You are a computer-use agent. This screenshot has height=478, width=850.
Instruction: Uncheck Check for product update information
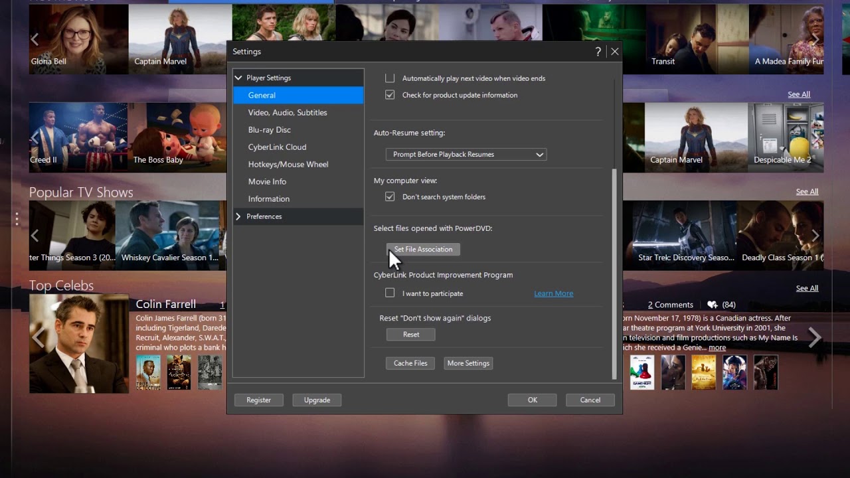pos(390,95)
